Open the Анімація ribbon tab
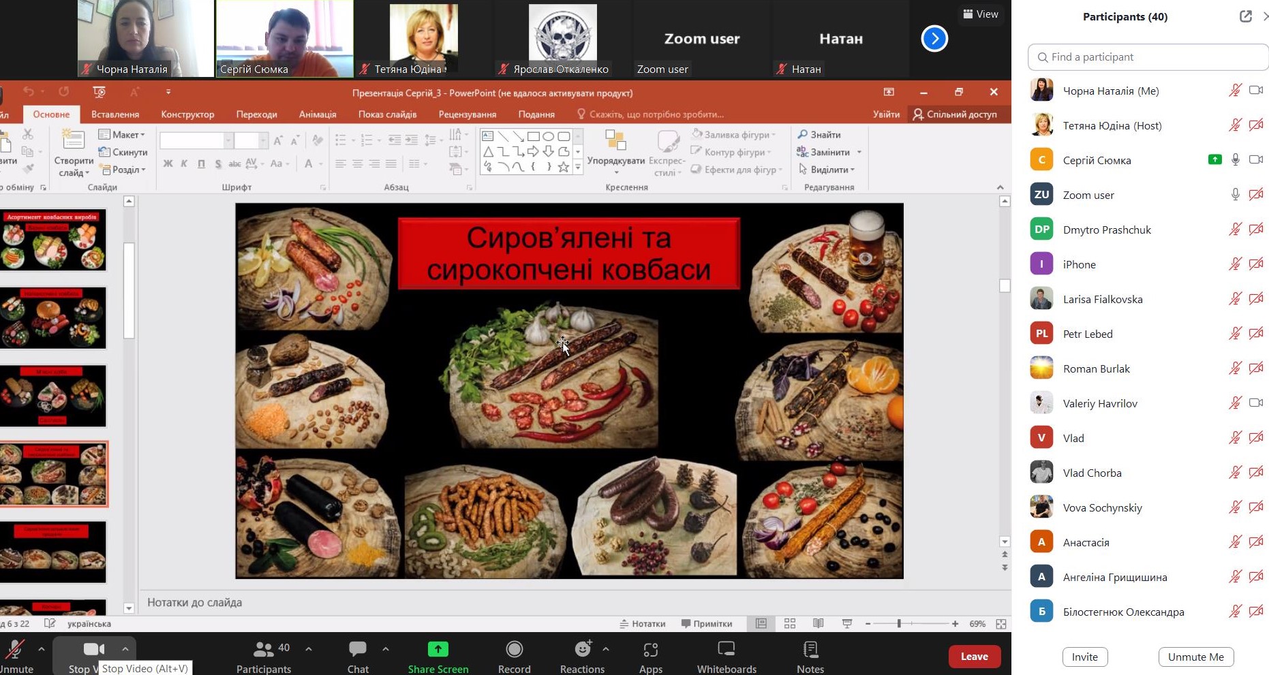The height and width of the screenshot is (675, 1269). click(x=318, y=114)
